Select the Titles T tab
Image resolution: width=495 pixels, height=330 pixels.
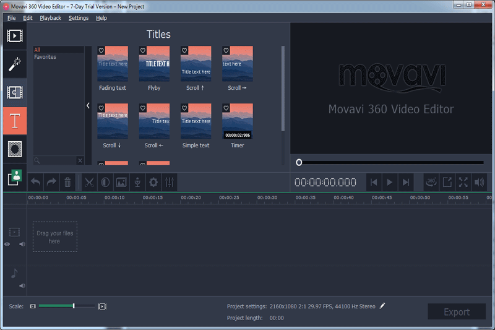click(15, 121)
